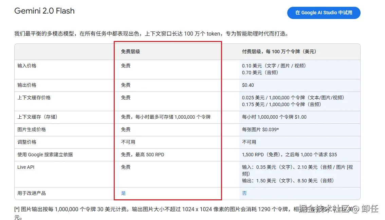Open the 否 link in 用于改进产品 row

tap(244, 193)
